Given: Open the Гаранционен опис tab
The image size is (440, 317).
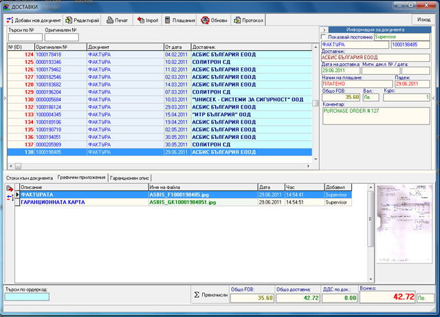Looking at the screenshot, I should point(129,178).
